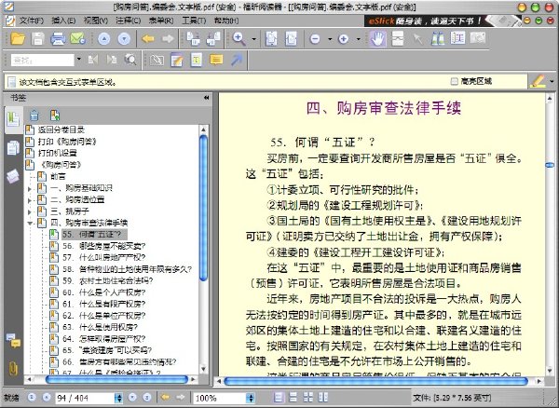Open the zoom out dropdown arrow
Image resolution: width=559 pixels, height=408 pixels.
tap(330, 39)
